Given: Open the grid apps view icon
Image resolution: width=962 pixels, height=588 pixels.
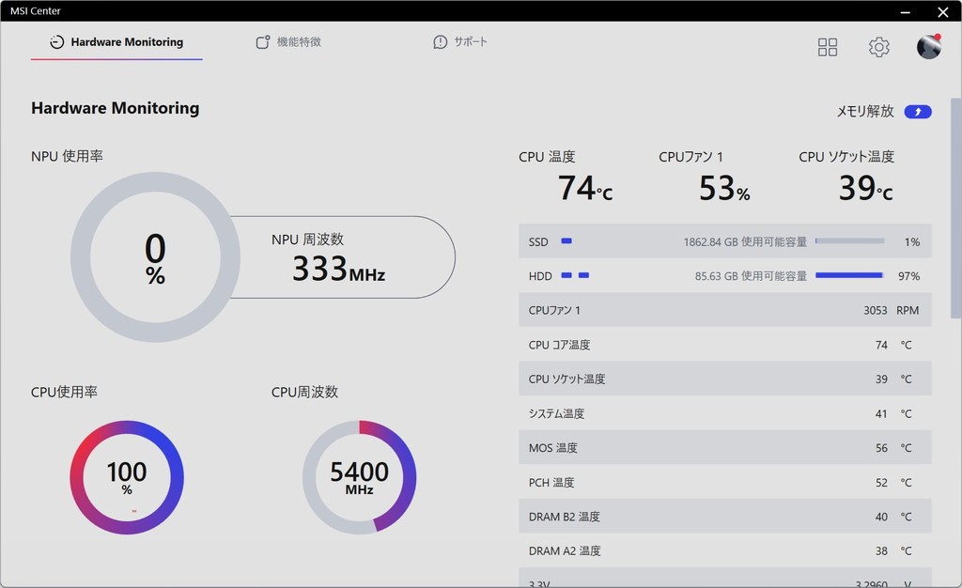Looking at the screenshot, I should (828, 47).
